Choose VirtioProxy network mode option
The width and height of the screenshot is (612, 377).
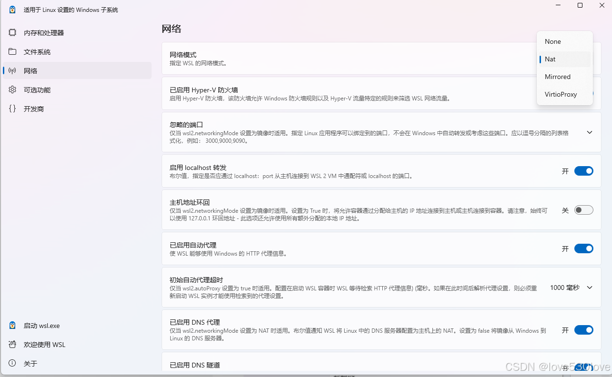pyautogui.click(x=565, y=94)
